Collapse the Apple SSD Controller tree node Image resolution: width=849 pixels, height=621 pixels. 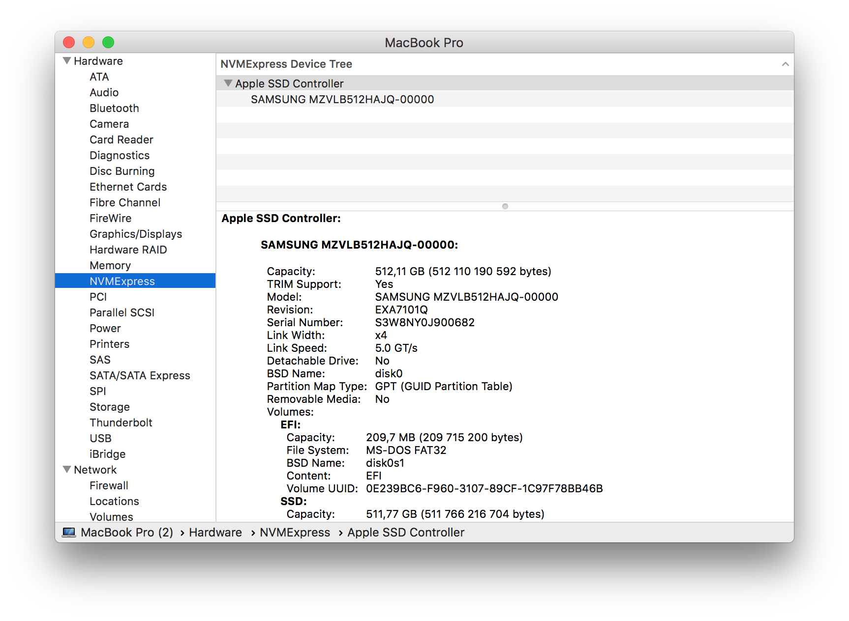[228, 84]
